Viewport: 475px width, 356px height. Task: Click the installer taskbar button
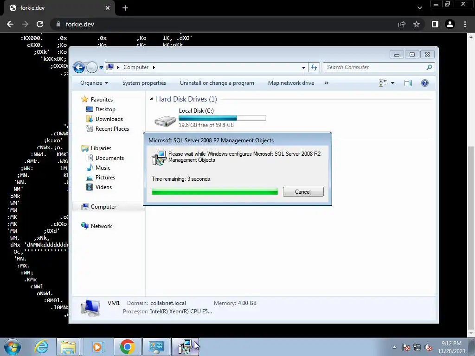pyautogui.click(x=185, y=347)
